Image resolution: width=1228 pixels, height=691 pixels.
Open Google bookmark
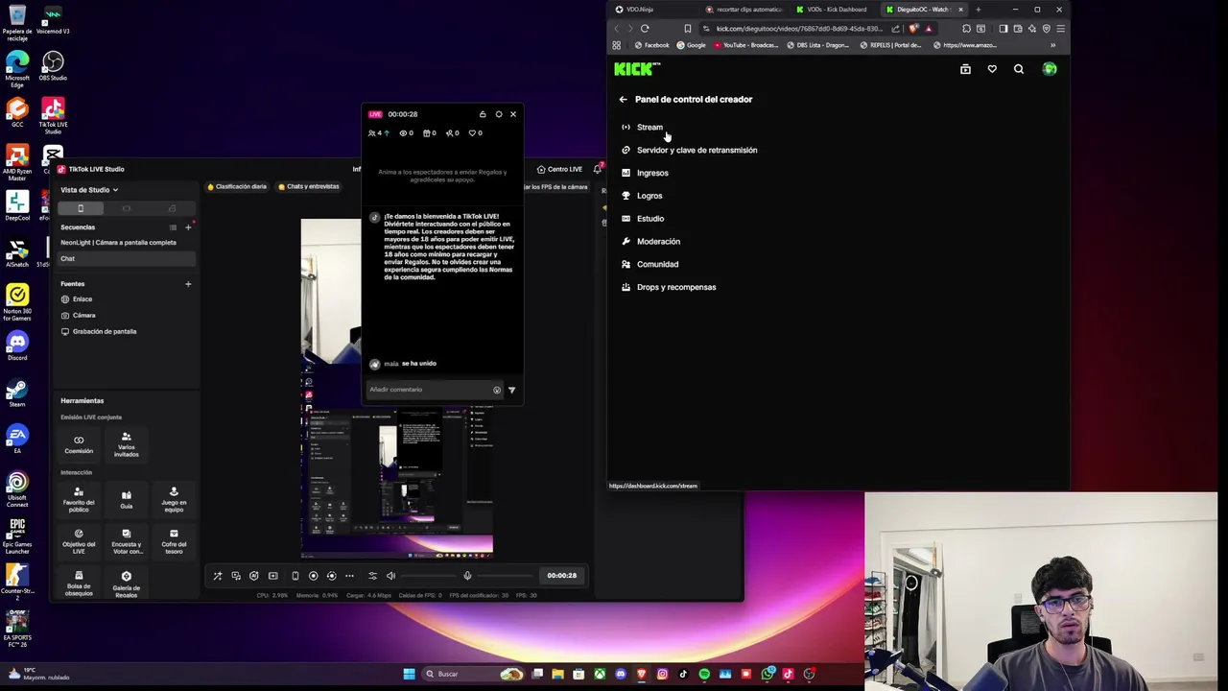691,45
